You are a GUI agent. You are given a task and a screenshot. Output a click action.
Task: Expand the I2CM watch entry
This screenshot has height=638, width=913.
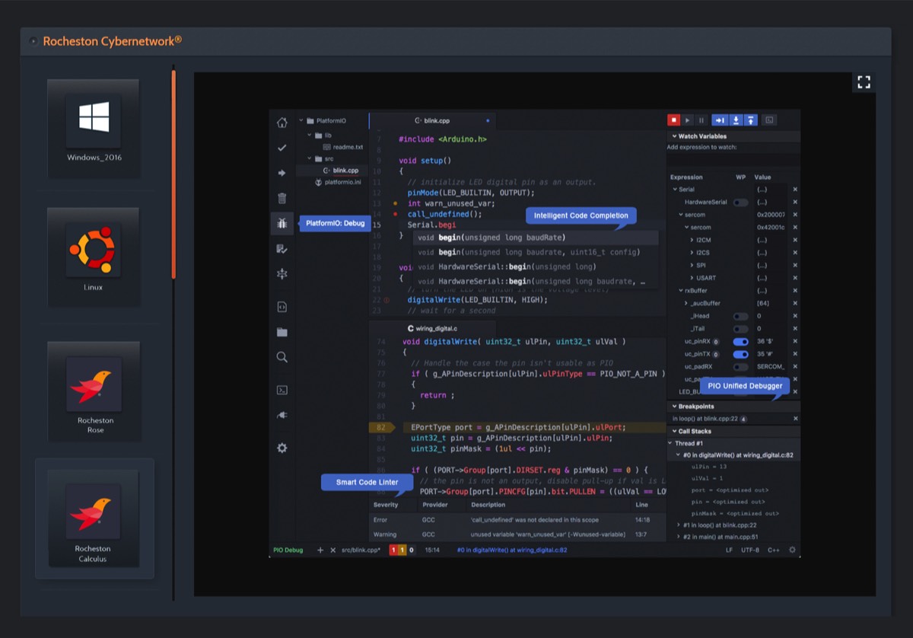pos(692,241)
